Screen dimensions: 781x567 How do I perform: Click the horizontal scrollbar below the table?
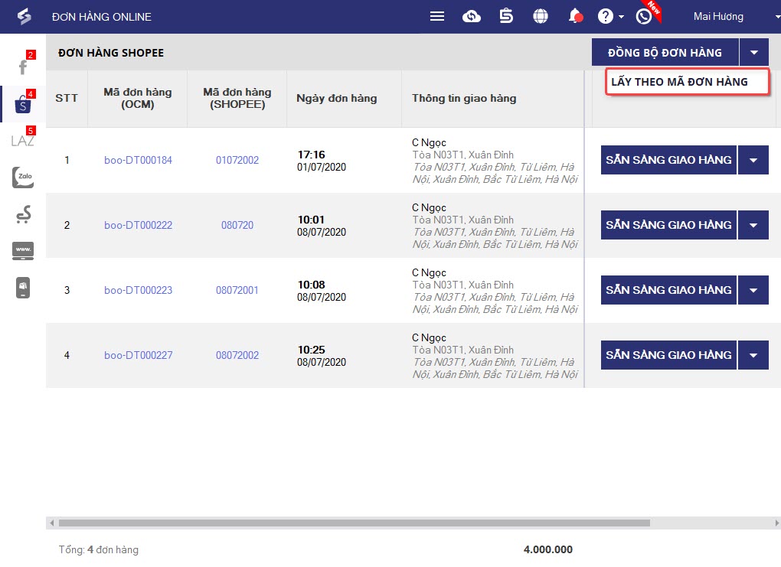coord(355,523)
